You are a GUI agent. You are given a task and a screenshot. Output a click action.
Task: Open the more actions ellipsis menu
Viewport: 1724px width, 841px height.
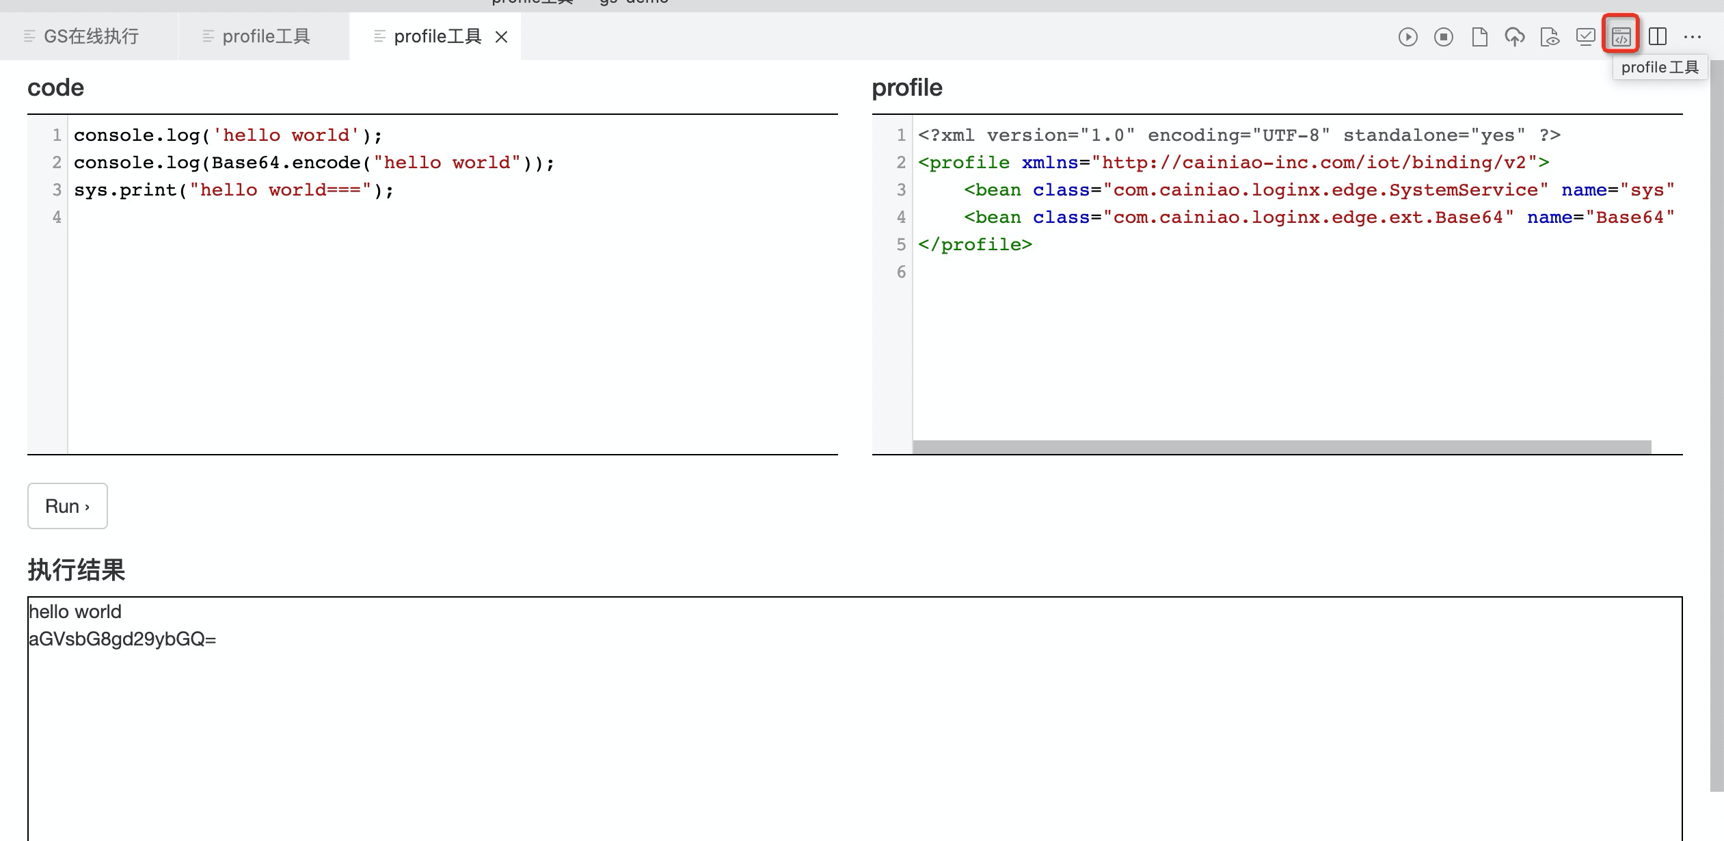click(1693, 37)
